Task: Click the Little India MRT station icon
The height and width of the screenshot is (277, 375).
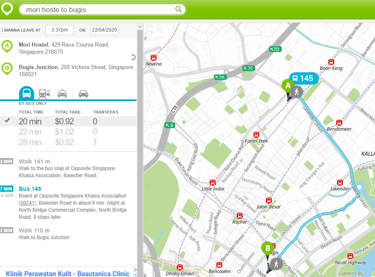Action: (x=212, y=183)
